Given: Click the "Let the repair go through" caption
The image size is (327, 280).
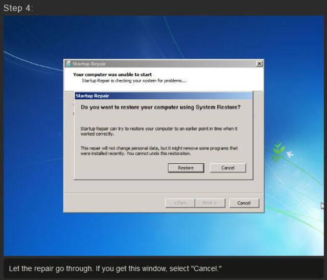Looking at the screenshot, I should [x=115, y=269].
